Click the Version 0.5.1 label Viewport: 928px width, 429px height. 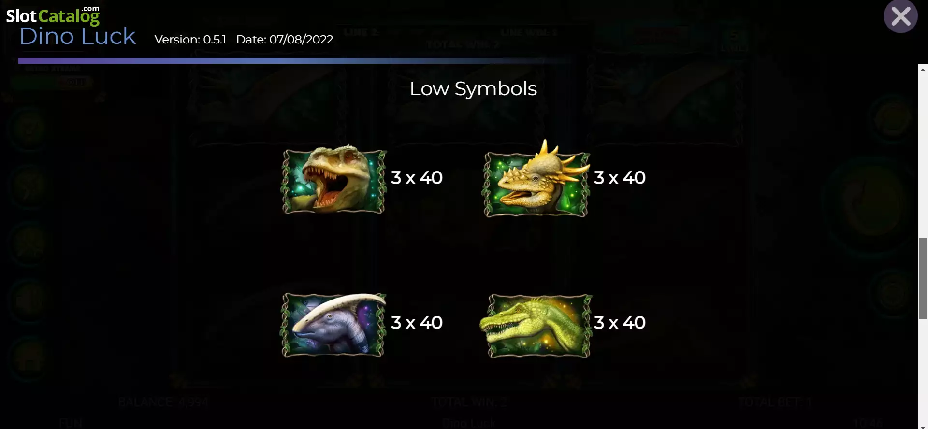(190, 40)
